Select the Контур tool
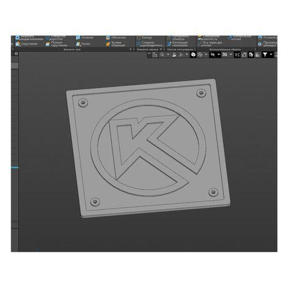288x288 pixels. coord(145,37)
